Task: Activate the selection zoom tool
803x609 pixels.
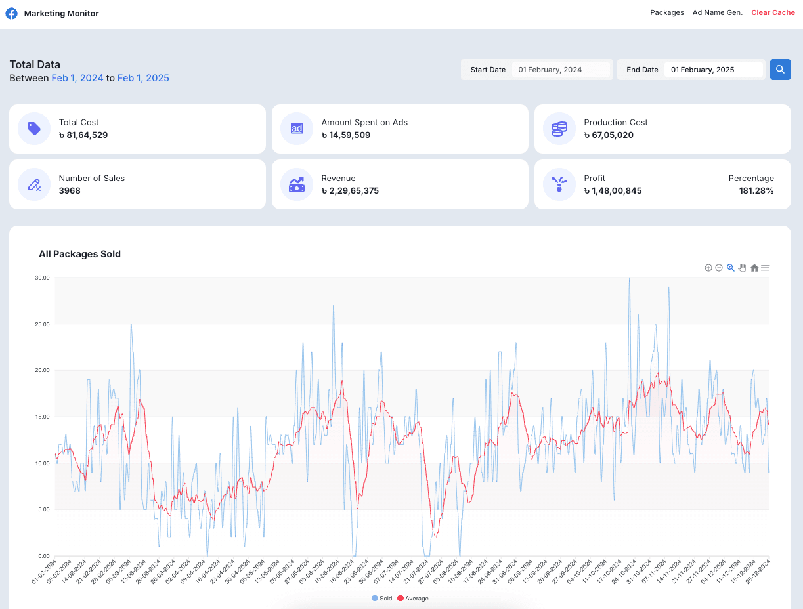Action: [x=731, y=268]
